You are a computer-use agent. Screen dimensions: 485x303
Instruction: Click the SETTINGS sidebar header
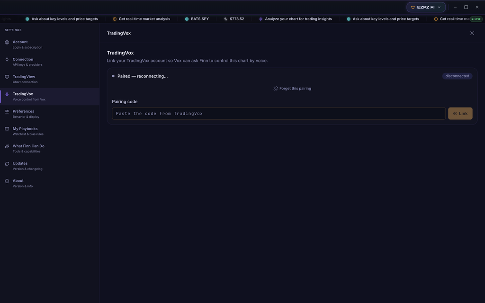point(13,30)
